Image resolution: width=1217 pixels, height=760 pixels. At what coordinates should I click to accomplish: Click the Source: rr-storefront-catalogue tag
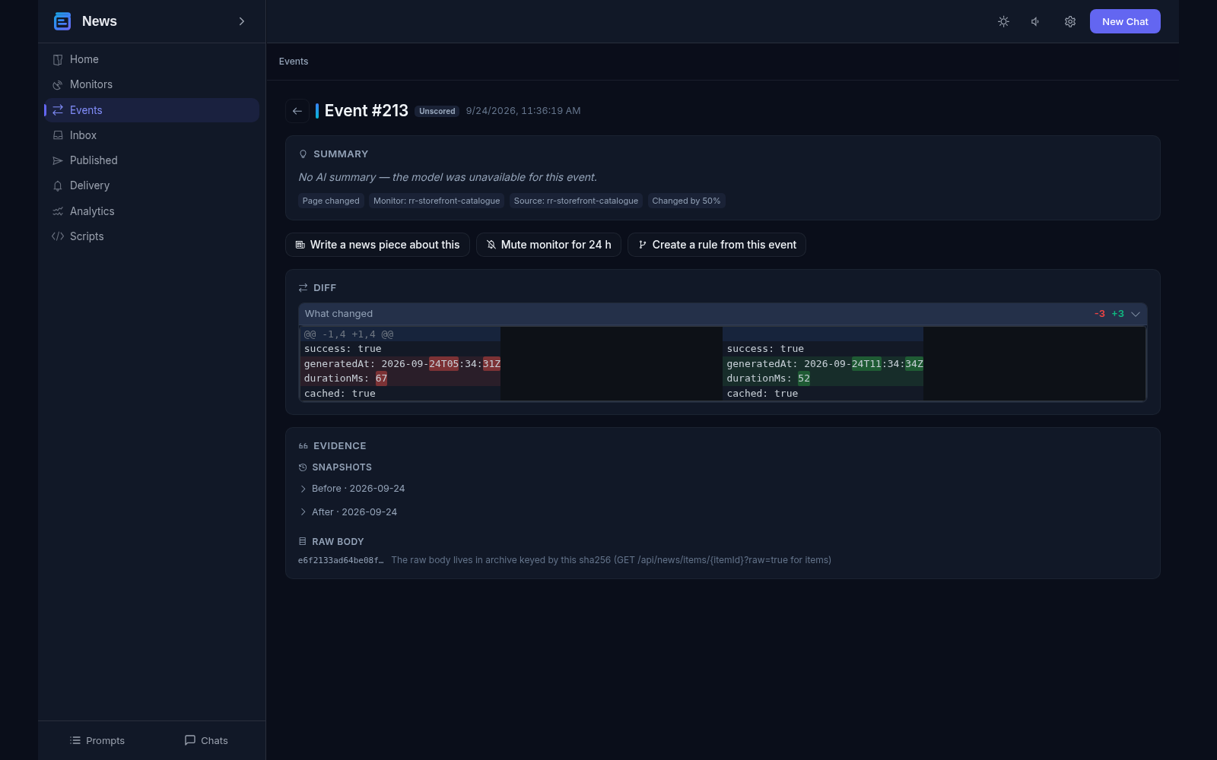pyautogui.click(x=576, y=201)
